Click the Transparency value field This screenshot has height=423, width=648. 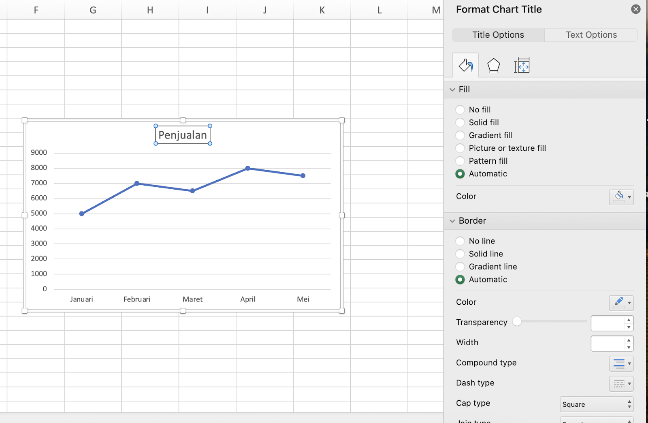pyautogui.click(x=607, y=323)
